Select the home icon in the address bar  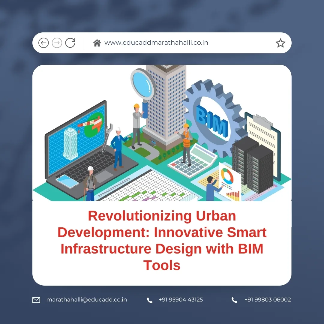coord(97,43)
